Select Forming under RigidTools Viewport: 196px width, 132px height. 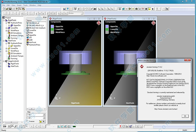14,37
